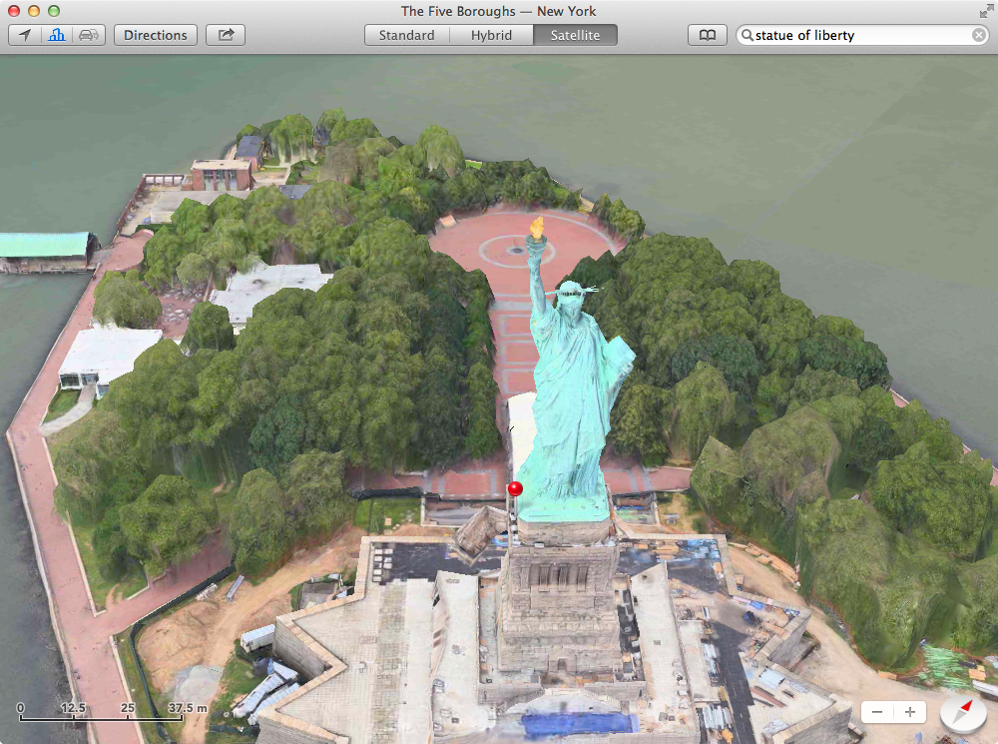Minimize the Maps window
Screen dimensions: 998x744
pos(34,11)
